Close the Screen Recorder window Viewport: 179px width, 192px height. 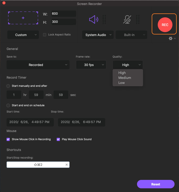pyautogui.click(x=4, y=4)
